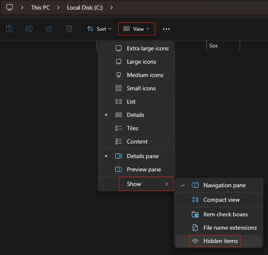Click the Paste clipboard icon in toolbar
Screen dimensions: 268x255
[9, 29]
